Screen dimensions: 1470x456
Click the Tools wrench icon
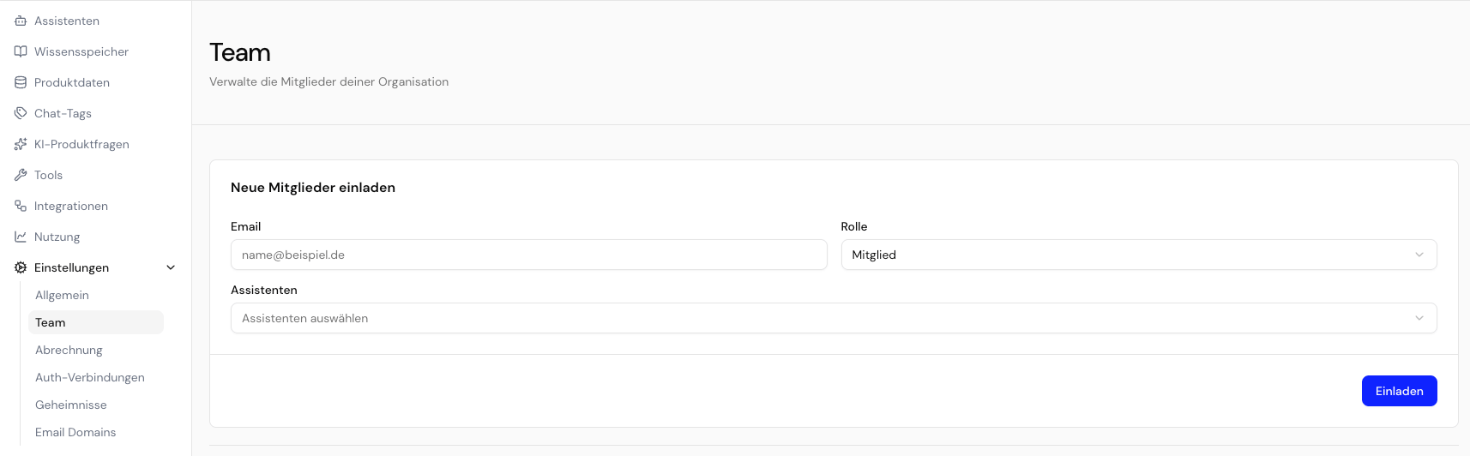coord(21,175)
